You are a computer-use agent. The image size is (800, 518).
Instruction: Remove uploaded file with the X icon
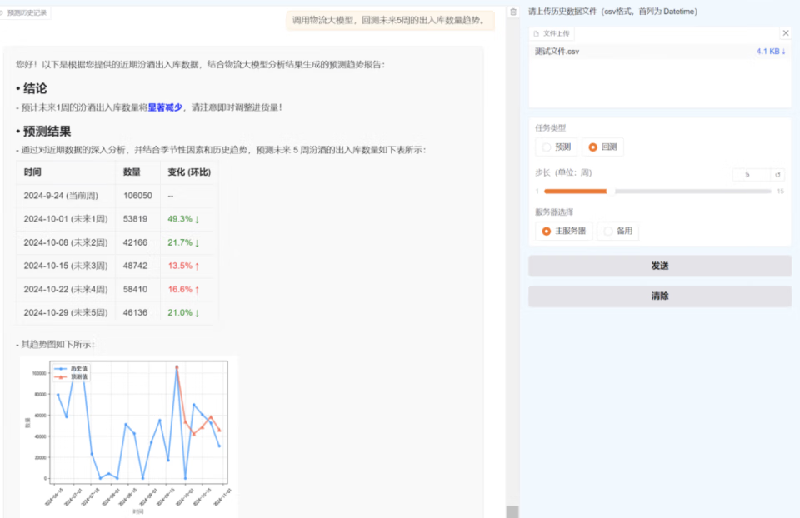[x=786, y=33]
